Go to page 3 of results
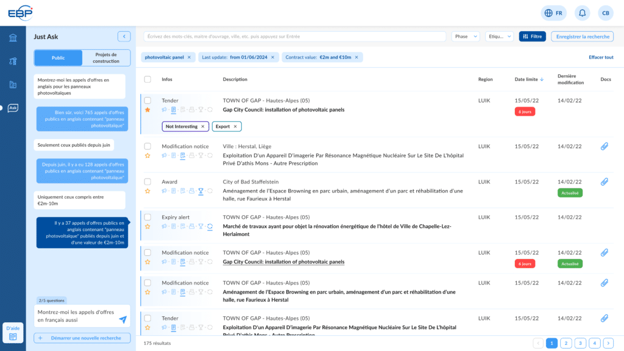 click(580, 343)
